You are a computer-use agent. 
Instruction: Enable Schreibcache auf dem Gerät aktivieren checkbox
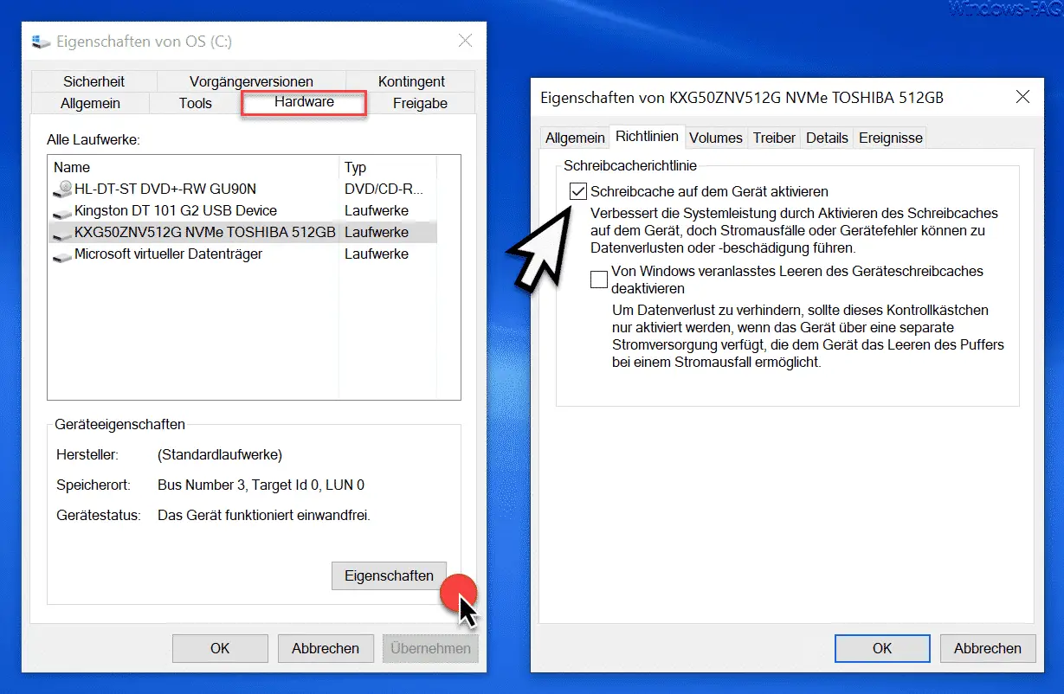[x=577, y=191]
